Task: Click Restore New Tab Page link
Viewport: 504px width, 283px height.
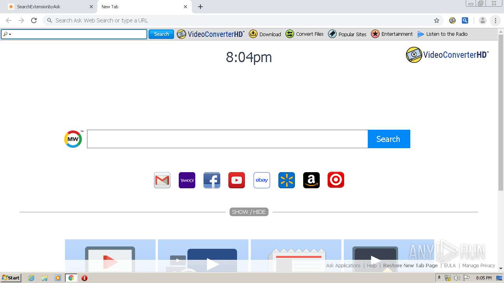Action: tap(410, 266)
